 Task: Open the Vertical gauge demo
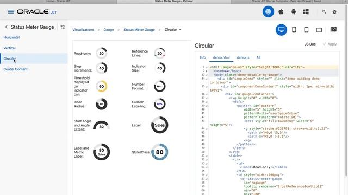pos(10,48)
